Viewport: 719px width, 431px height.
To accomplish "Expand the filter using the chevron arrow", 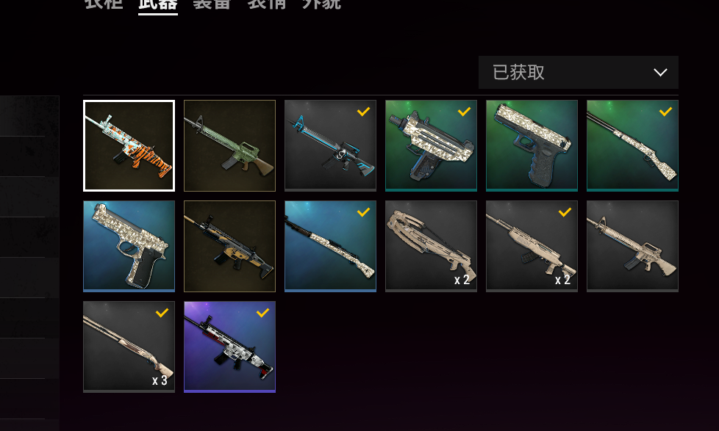I will [x=660, y=73].
